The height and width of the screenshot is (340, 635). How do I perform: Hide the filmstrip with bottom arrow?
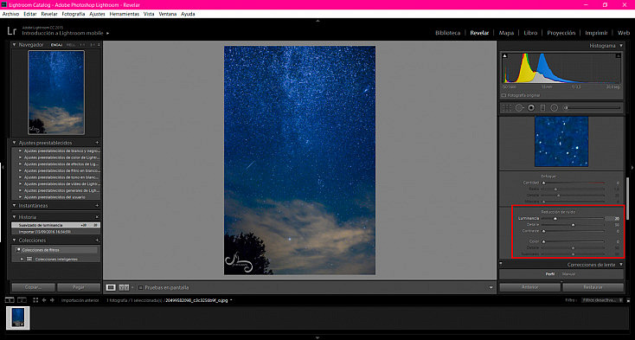pyautogui.click(x=317, y=337)
